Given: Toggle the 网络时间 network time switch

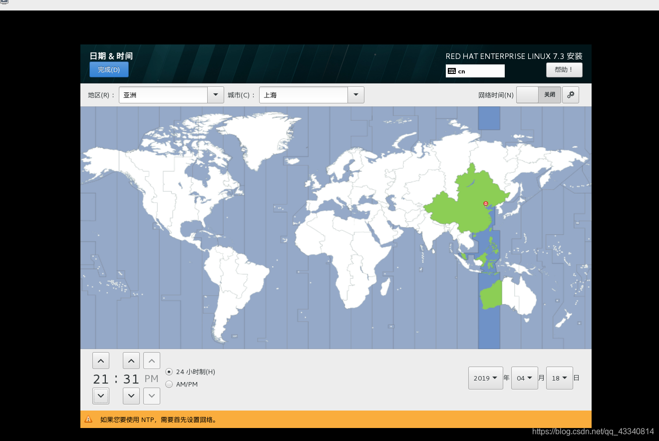Looking at the screenshot, I should (x=539, y=95).
